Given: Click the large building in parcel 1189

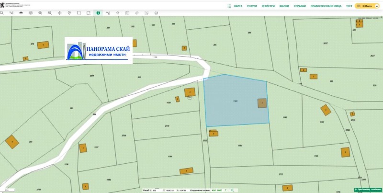Looking at the screenshot, I should [190, 92].
